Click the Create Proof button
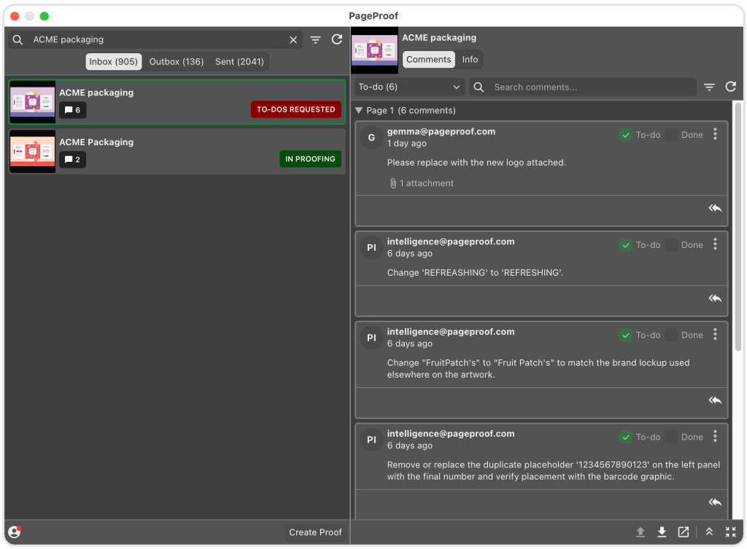Screen dimensions: 747x549 (x=315, y=532)
